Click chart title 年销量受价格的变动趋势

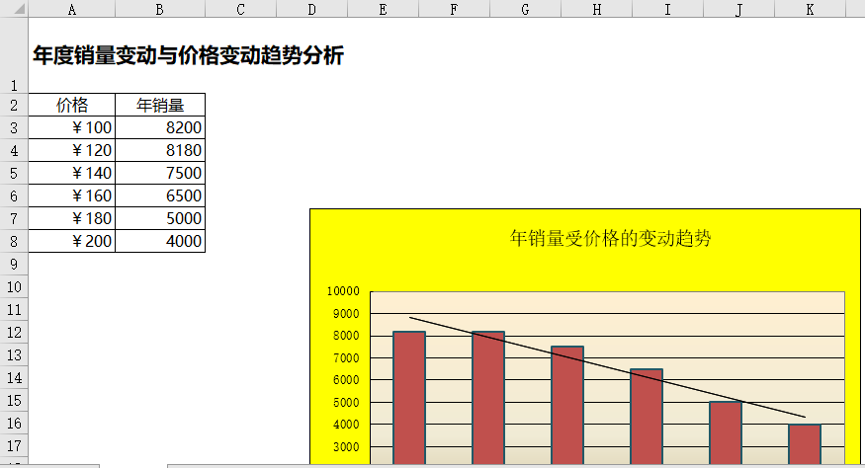coord(609,238)
